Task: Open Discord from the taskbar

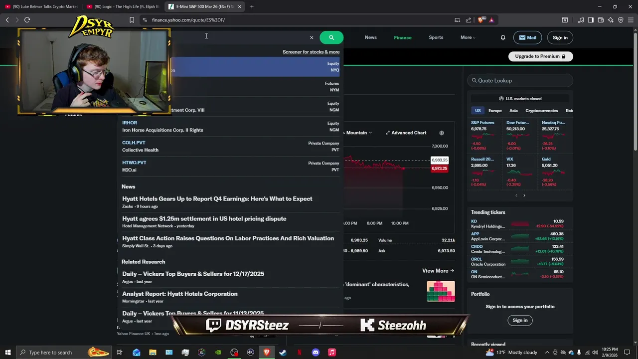Action: 316,353
